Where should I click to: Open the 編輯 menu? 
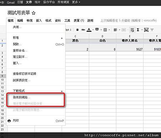[20, 20]
